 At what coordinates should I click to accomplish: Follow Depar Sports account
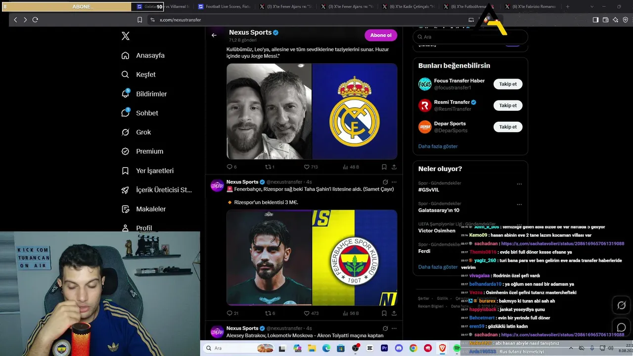click(508, 127)
